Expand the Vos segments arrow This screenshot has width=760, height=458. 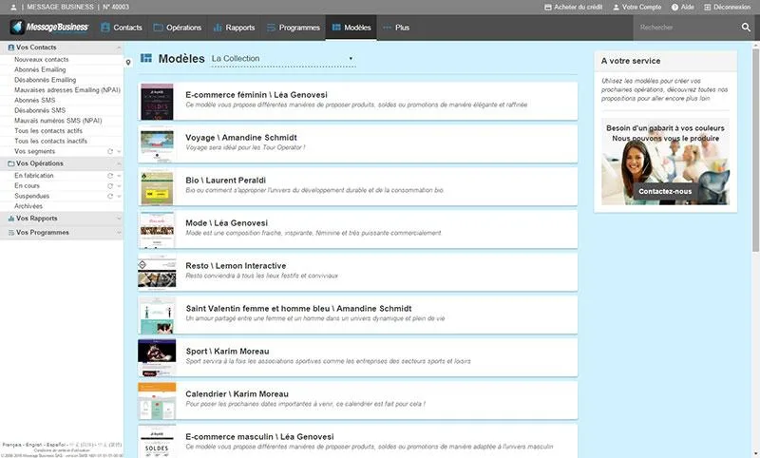click(x=120, y=152)
